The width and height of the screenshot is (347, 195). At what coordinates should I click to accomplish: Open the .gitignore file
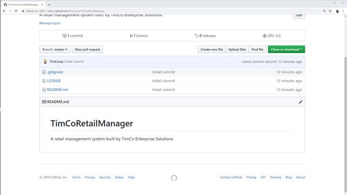coord(55,72)
